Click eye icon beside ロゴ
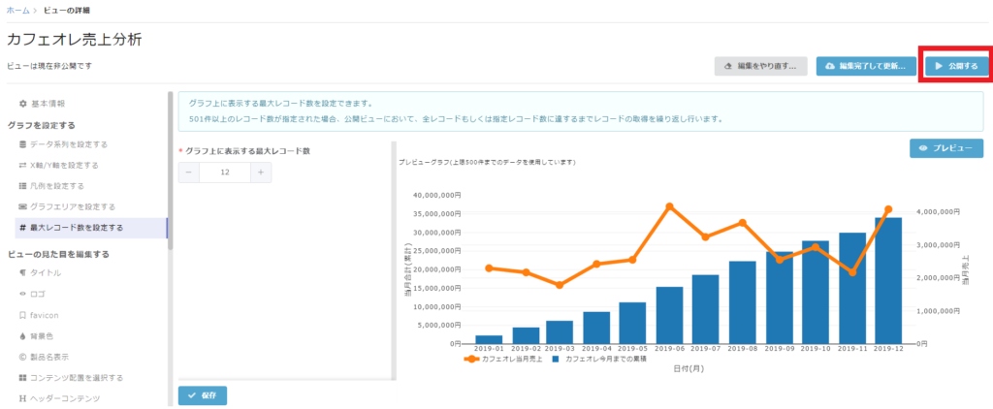Viewport: 993px width, 409px height. click(23, 294)
